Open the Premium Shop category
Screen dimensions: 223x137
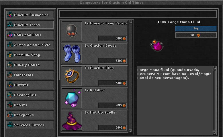click(30, 55)
